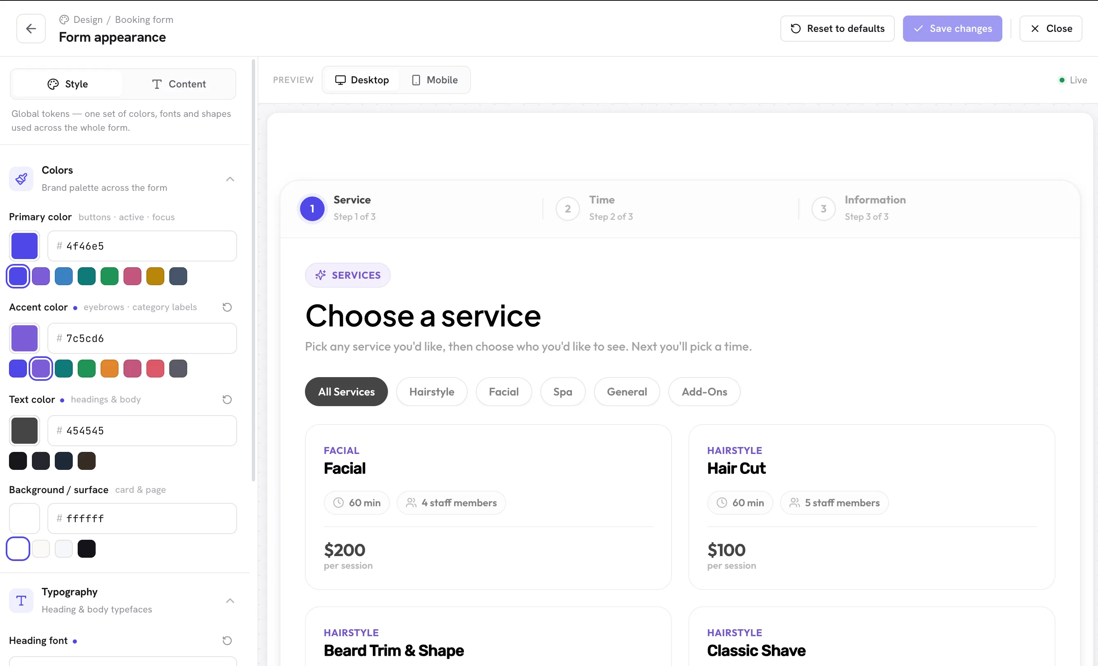
Task: Pick the brown Text color preset
Action: click(x=86, y=460)
